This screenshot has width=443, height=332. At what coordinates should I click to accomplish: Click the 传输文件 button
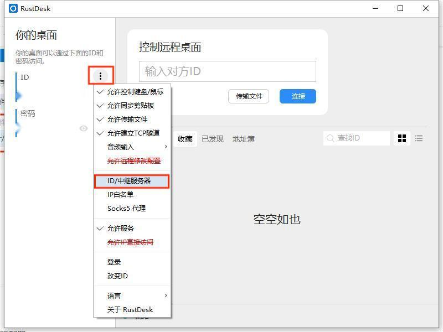coord(249,96)
